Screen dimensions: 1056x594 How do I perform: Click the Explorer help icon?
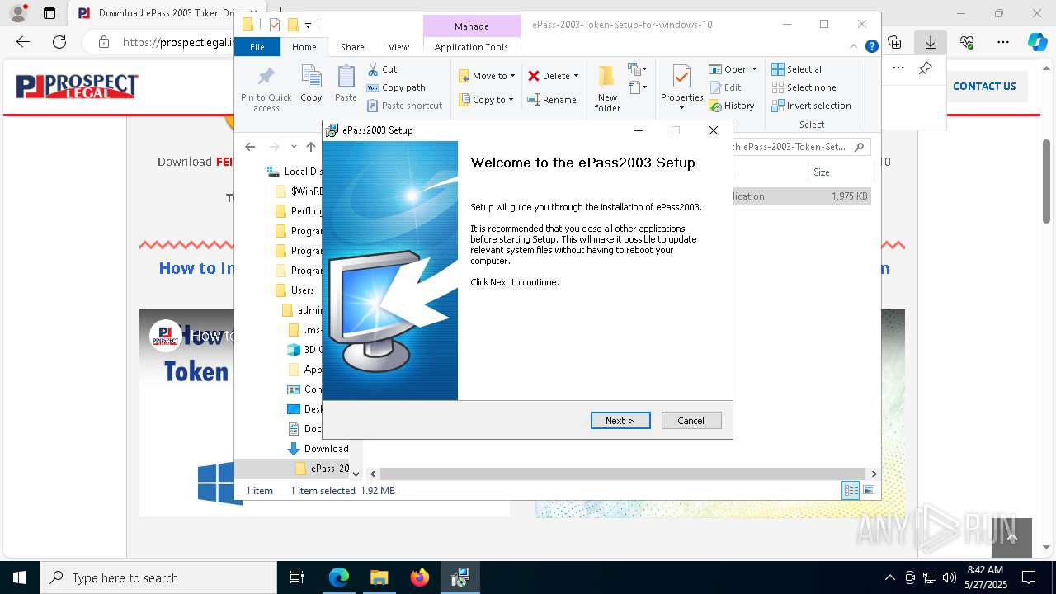coord(871,47)
